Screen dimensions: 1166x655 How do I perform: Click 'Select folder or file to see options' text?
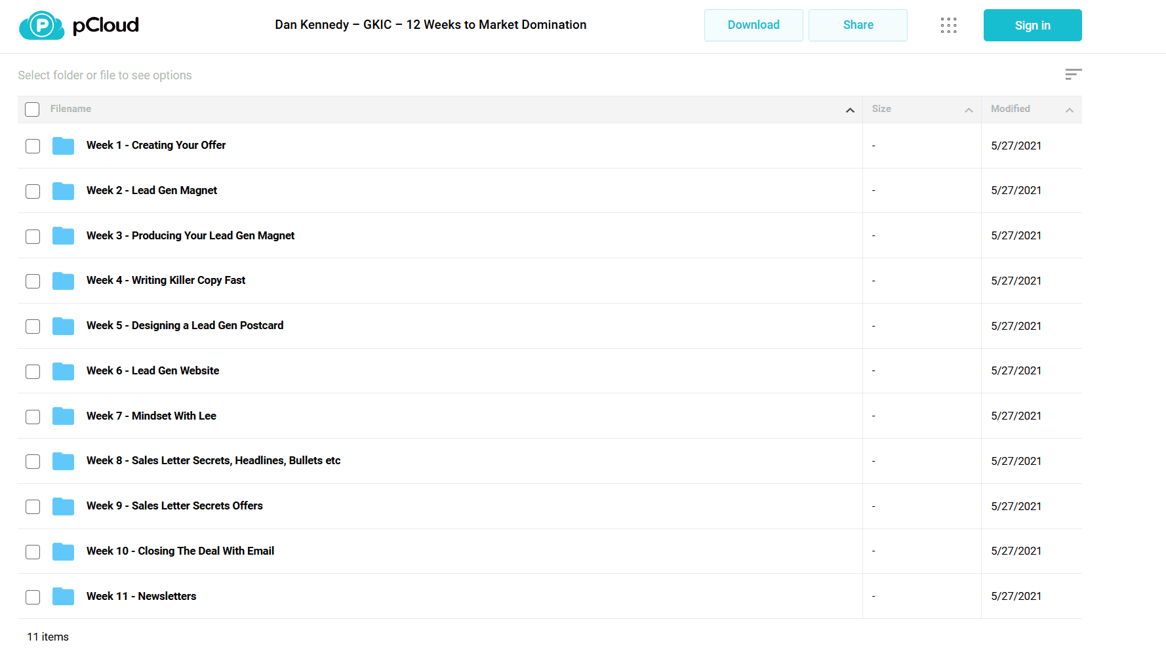point(105,75)
